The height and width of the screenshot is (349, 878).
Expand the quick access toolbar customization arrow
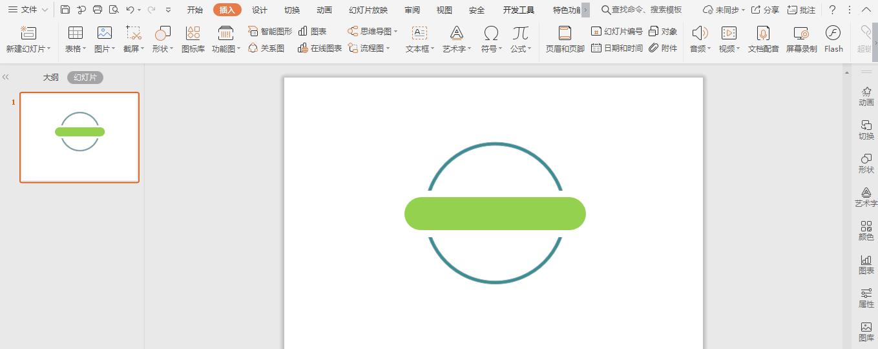169,10
